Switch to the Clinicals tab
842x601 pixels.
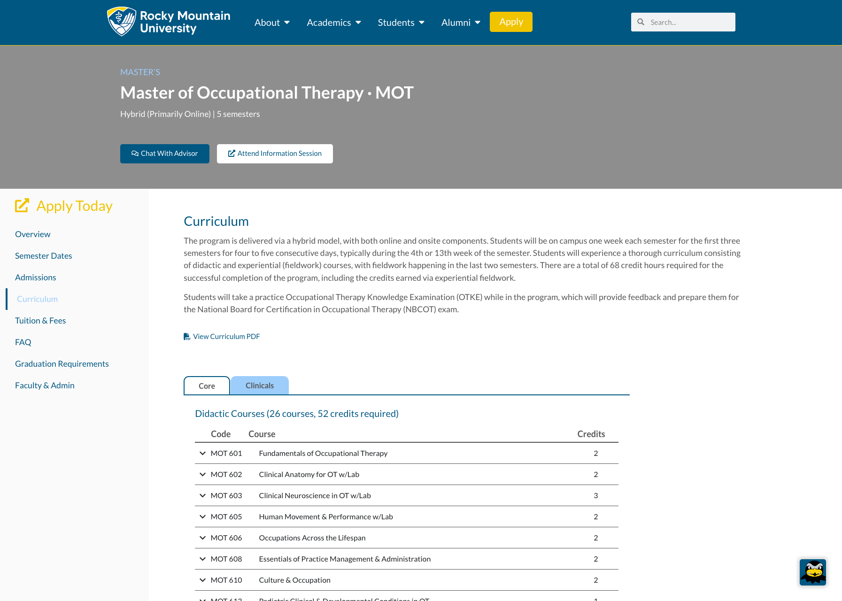coord(260,385)
